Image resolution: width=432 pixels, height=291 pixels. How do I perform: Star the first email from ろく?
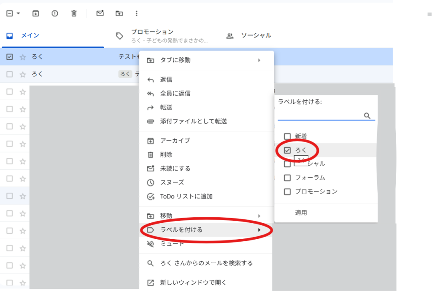pos(23,56)
